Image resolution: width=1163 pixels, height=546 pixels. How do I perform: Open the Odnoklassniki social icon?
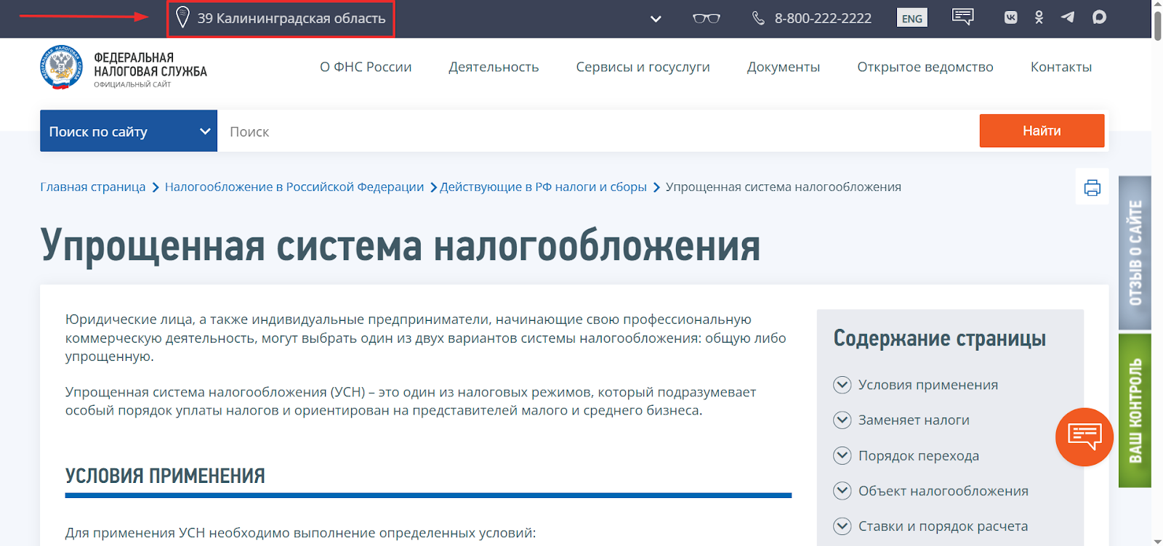1039,17
